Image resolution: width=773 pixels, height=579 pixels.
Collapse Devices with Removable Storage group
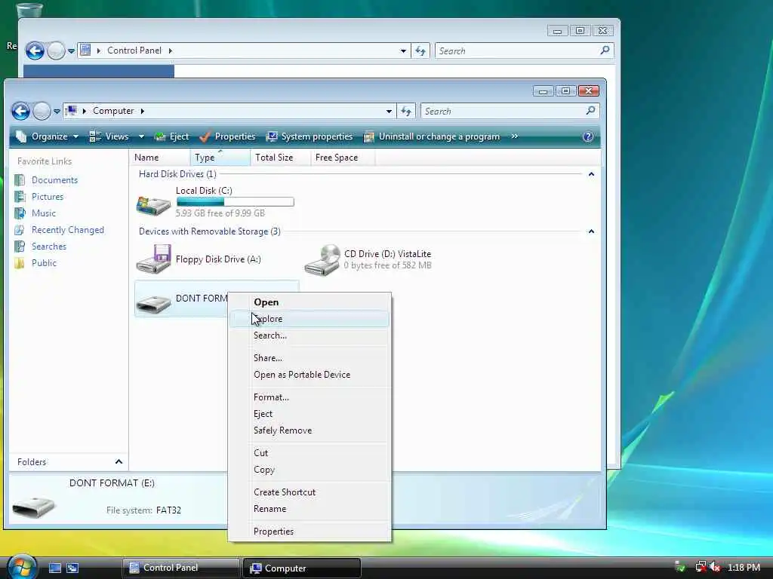[x=591, y=231]
